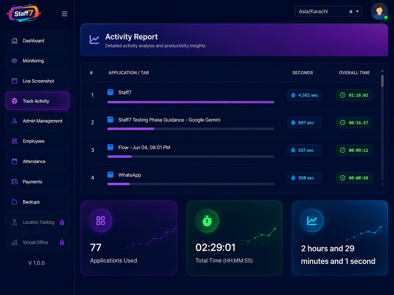The width and height of the screenshot is (394, 295).
Task: Click the 398 sec badge
Action: (304, 178)
